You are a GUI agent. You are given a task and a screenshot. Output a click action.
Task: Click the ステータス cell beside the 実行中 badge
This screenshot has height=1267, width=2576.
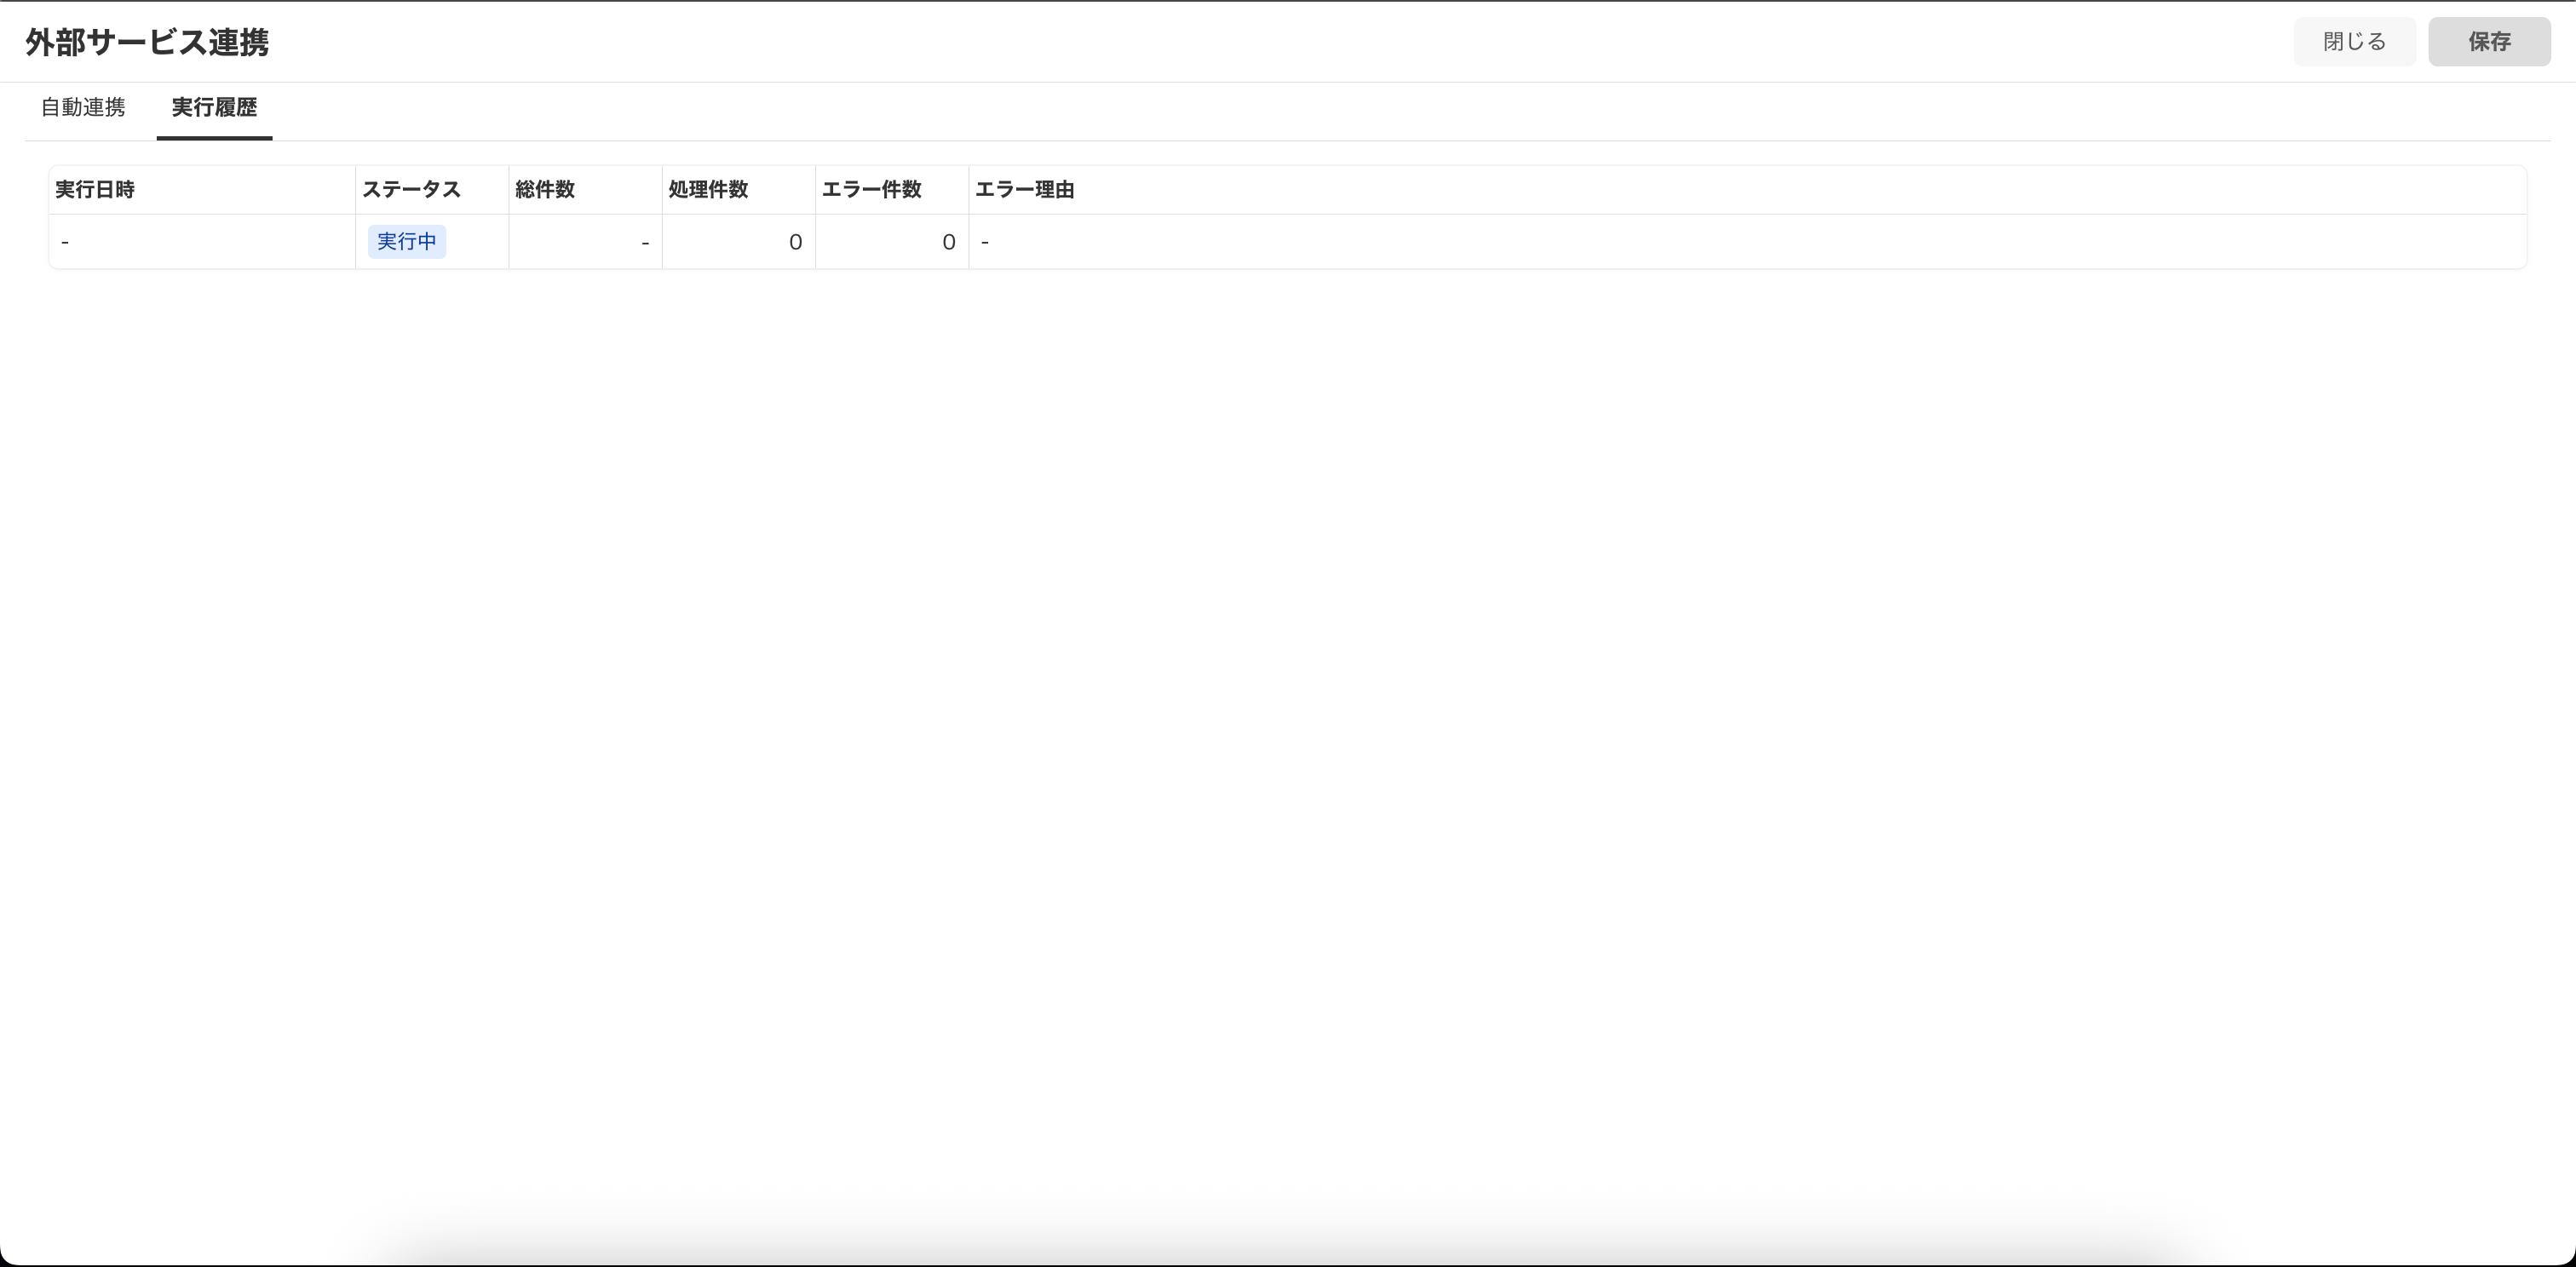[x=478, y=242]
